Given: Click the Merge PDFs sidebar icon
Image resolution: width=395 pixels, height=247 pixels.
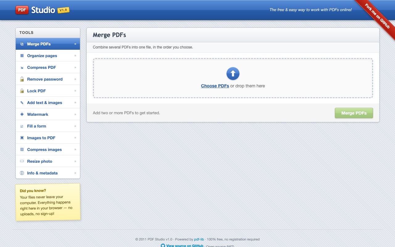Looking at the screenshot, I should tap(22, 44).
